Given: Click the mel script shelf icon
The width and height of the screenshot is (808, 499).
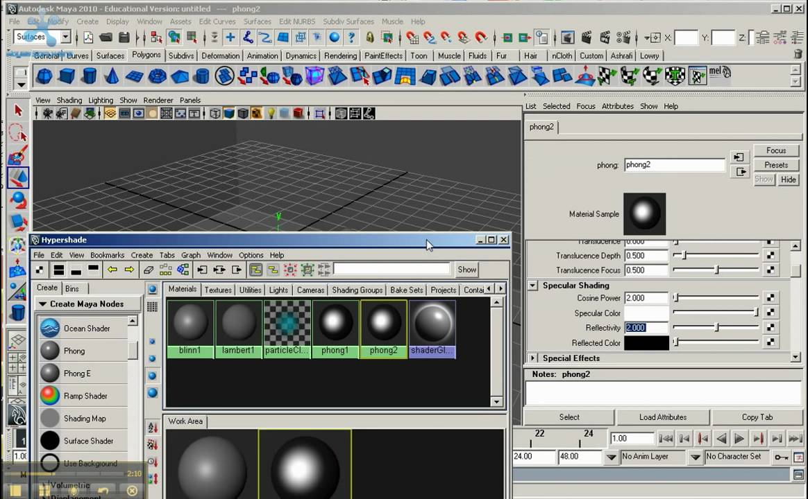Looking at the screenshot, I should pos(721,72).
